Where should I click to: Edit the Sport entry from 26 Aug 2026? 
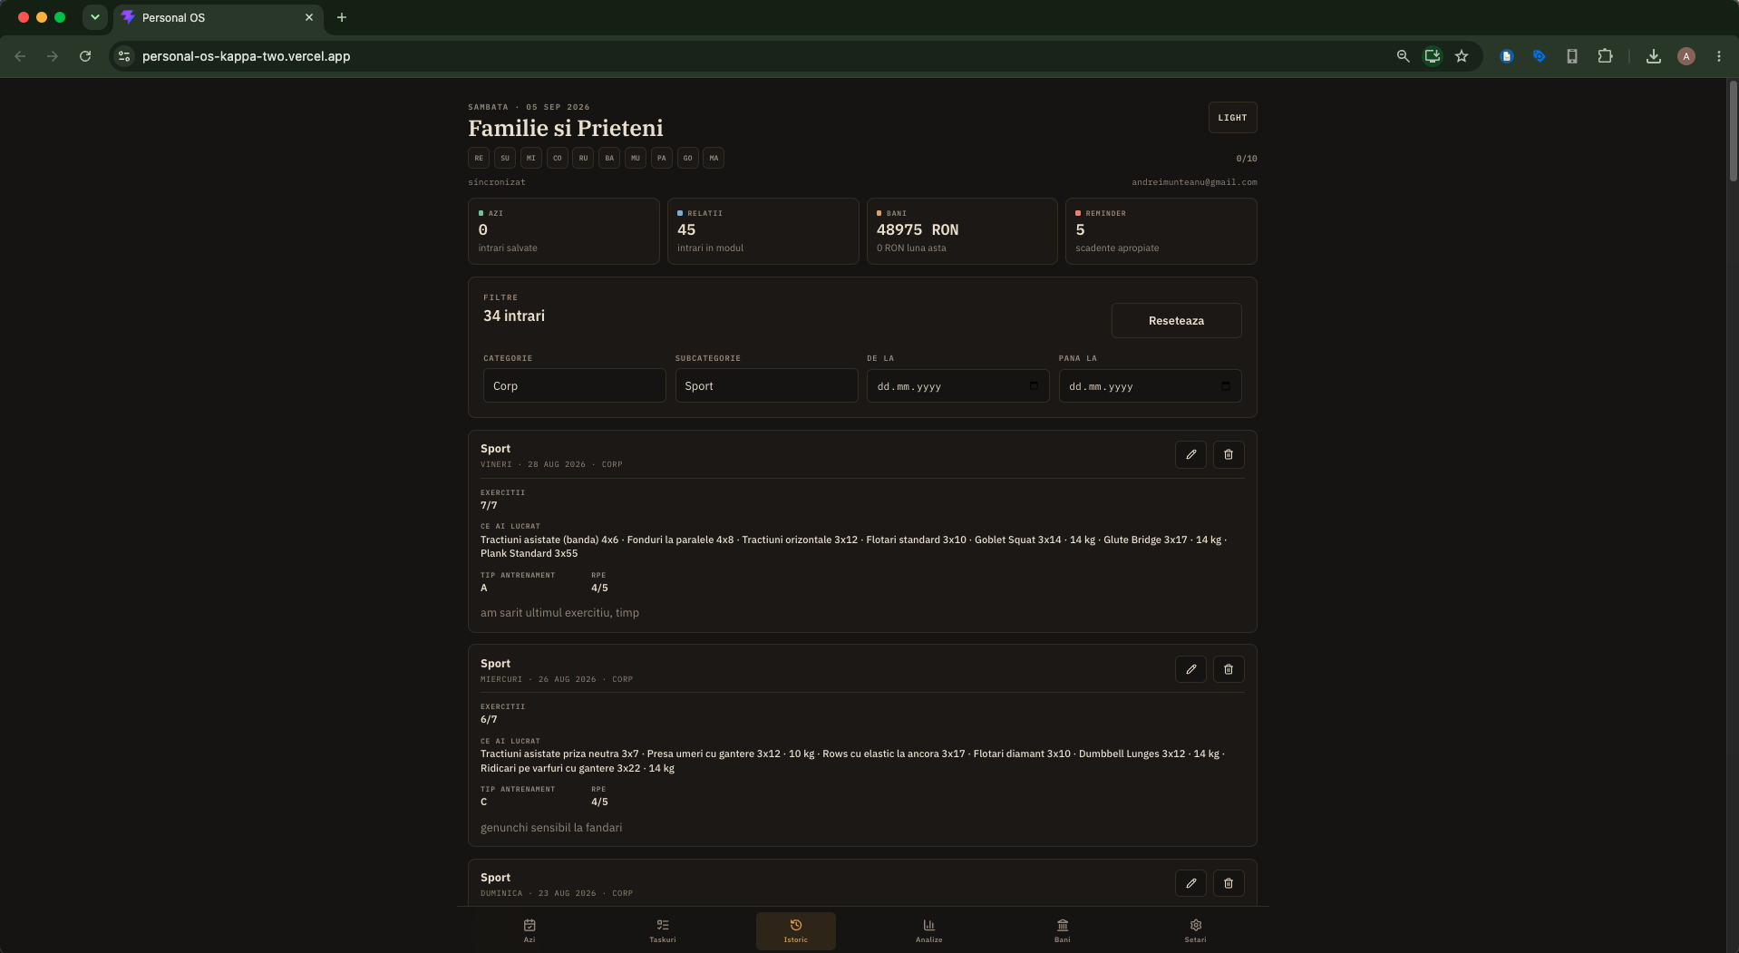1190,669
